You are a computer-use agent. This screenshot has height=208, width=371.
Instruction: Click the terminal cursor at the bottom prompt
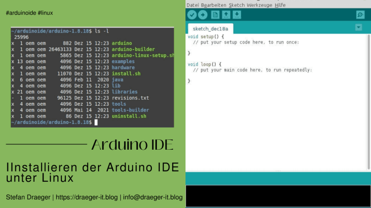pyautogui.click(x=96, y=122)
